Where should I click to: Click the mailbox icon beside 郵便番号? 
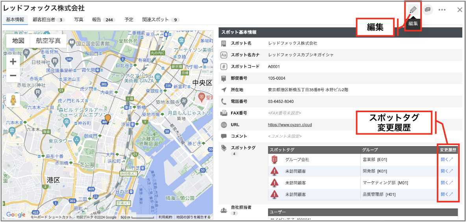[224, 78]
